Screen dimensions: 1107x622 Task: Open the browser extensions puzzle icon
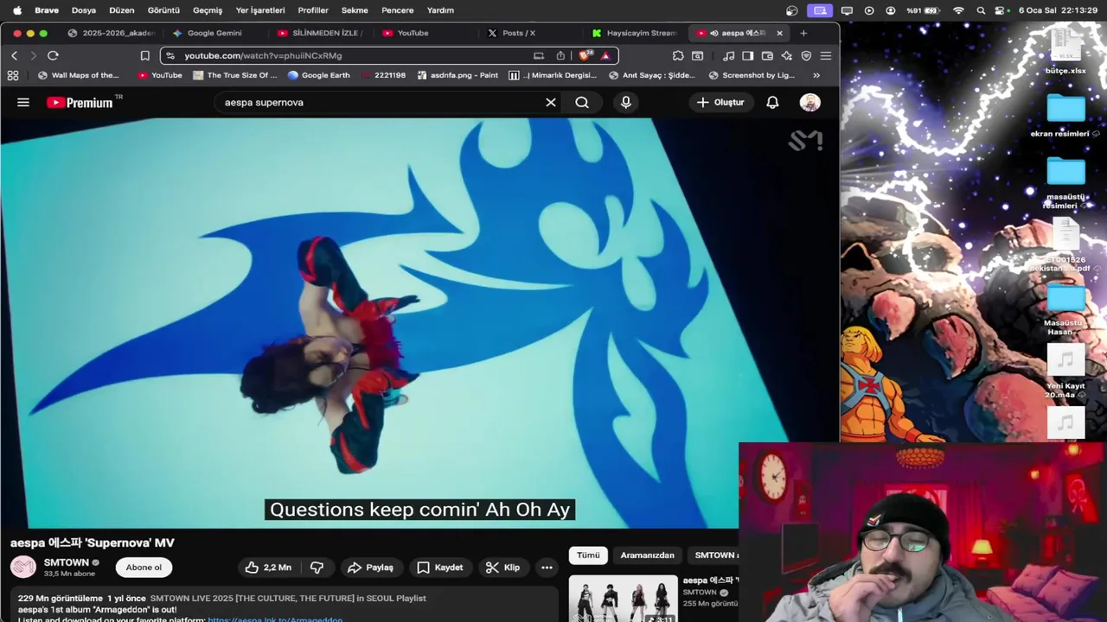(678, 55)
